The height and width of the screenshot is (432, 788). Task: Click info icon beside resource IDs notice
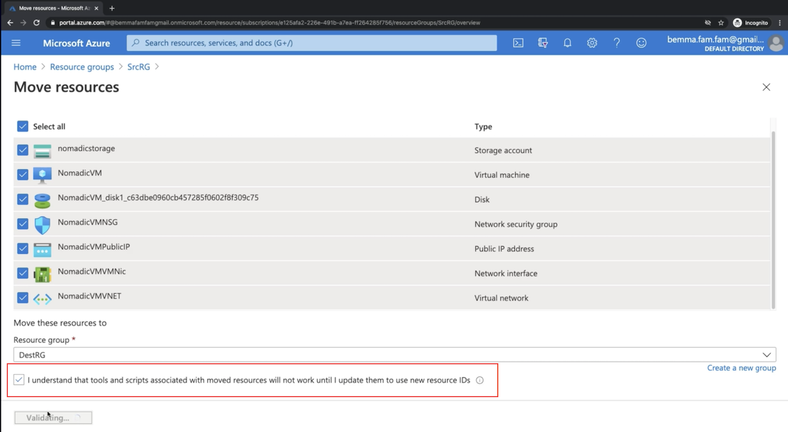coord(480,380)
